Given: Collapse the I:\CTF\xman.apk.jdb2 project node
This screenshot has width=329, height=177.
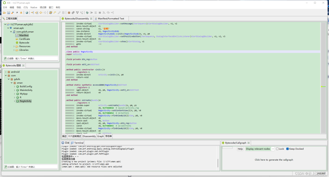Looking at the screenshot, I should pyautogui.click(x=5, y=24).
